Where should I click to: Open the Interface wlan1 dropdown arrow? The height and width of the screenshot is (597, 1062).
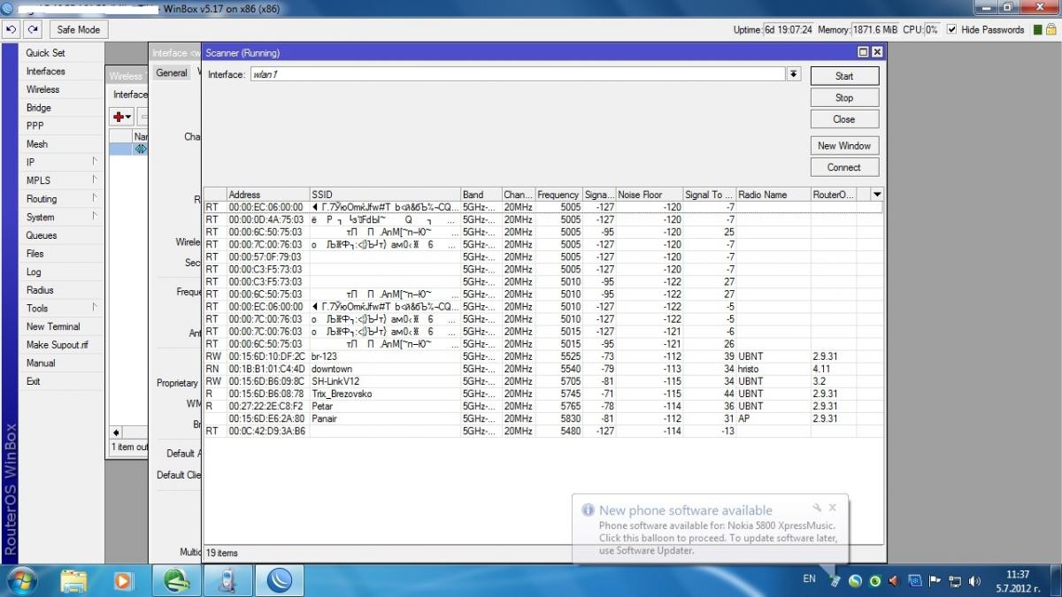(x=794, y=74)
